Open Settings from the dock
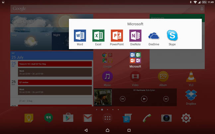215x134 pixels. 186,118
